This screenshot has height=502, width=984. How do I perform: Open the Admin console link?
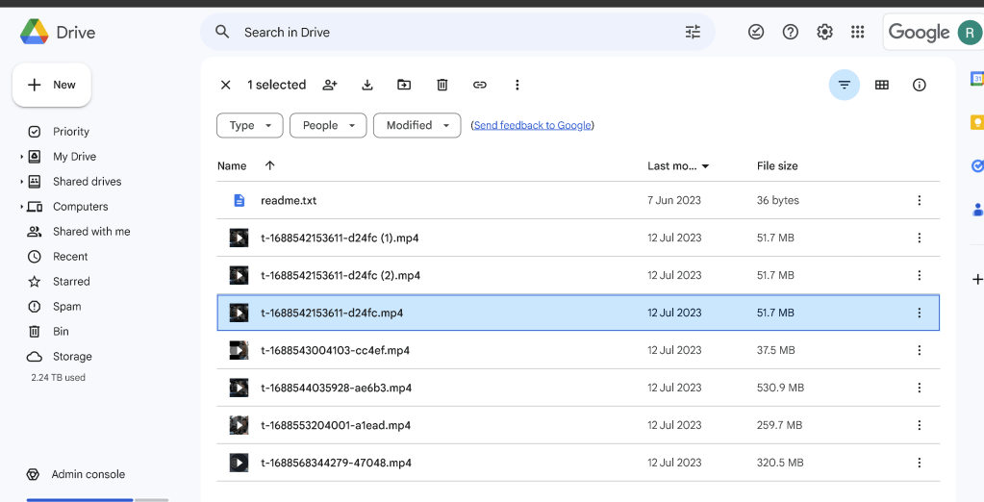tap(88, 474)
